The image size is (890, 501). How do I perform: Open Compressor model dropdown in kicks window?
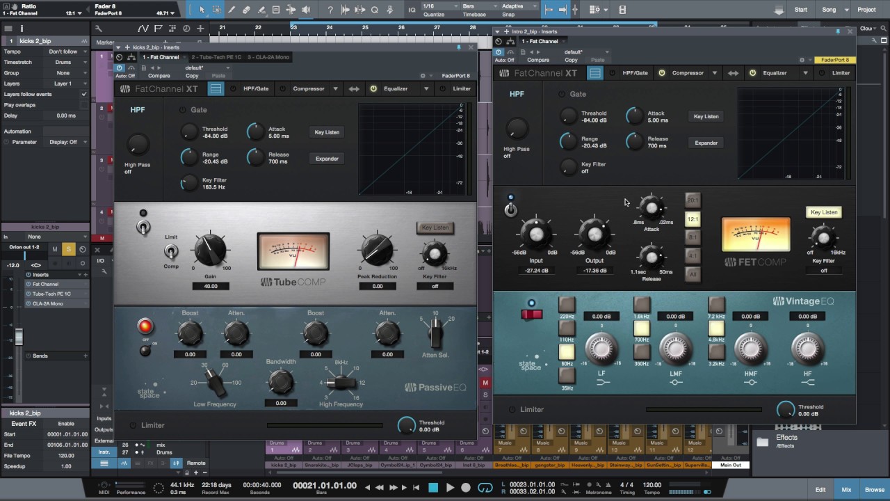click(335, 88)
